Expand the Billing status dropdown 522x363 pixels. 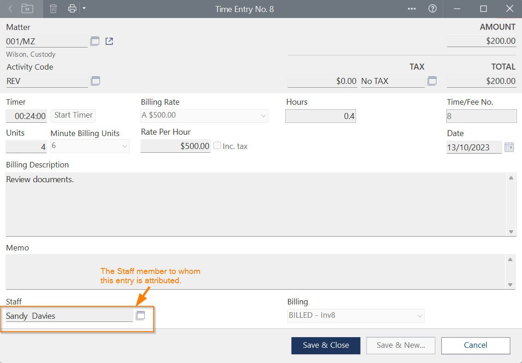[419, 316]
